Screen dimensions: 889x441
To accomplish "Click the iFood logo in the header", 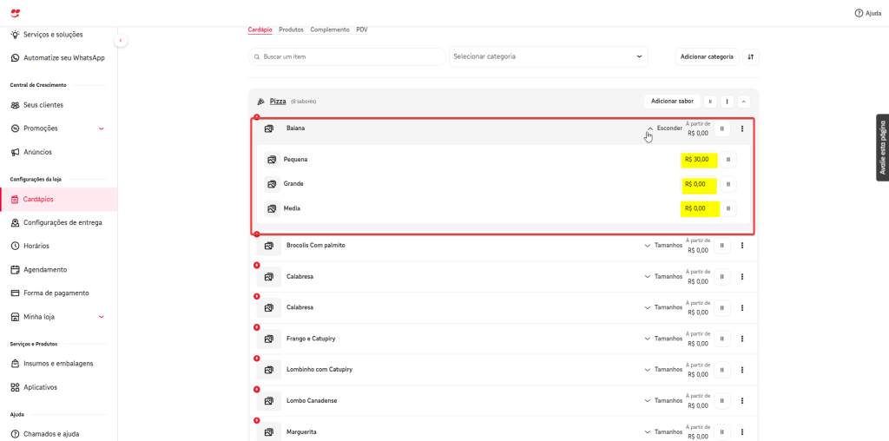I will pos(16,13).
